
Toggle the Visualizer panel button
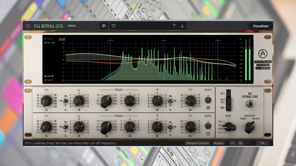coord(260,26)
